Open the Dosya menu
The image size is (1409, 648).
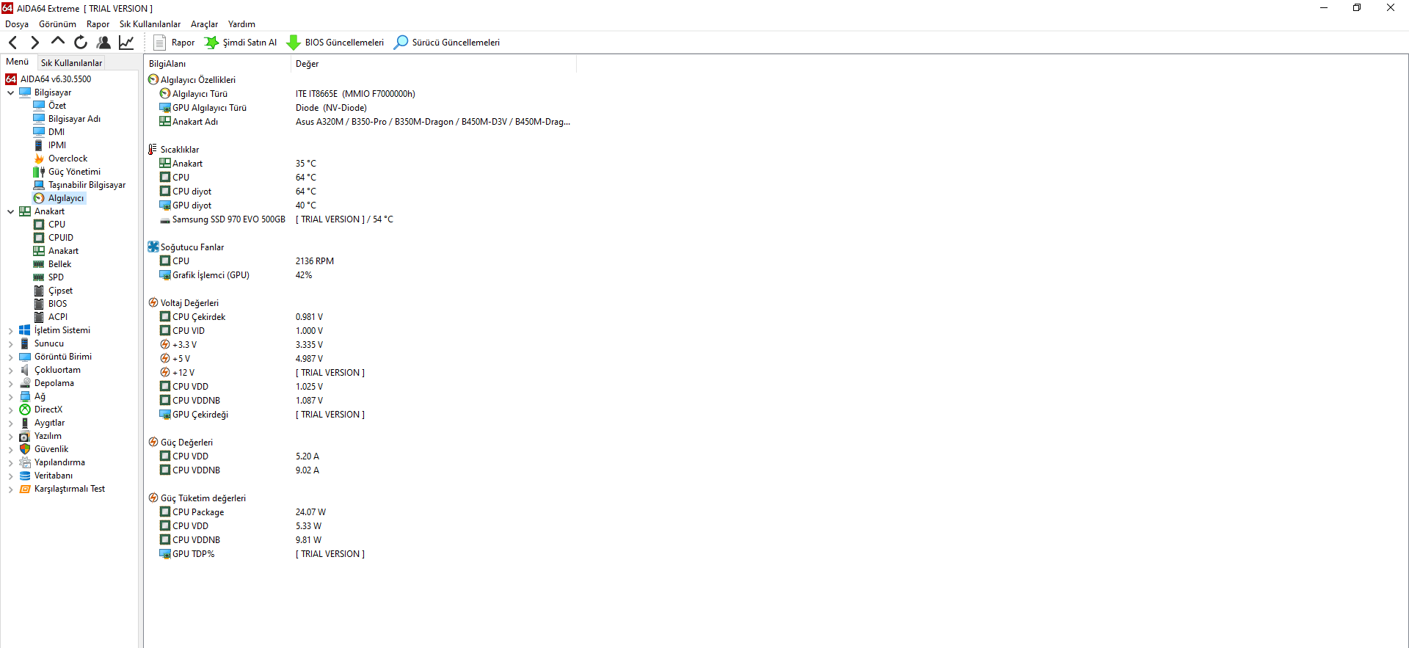click(17, 24)
